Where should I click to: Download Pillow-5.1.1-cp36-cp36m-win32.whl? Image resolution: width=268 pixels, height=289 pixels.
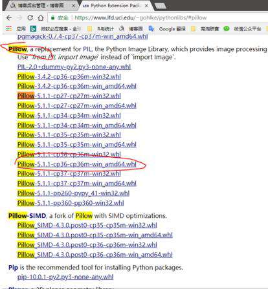[69, 155]
